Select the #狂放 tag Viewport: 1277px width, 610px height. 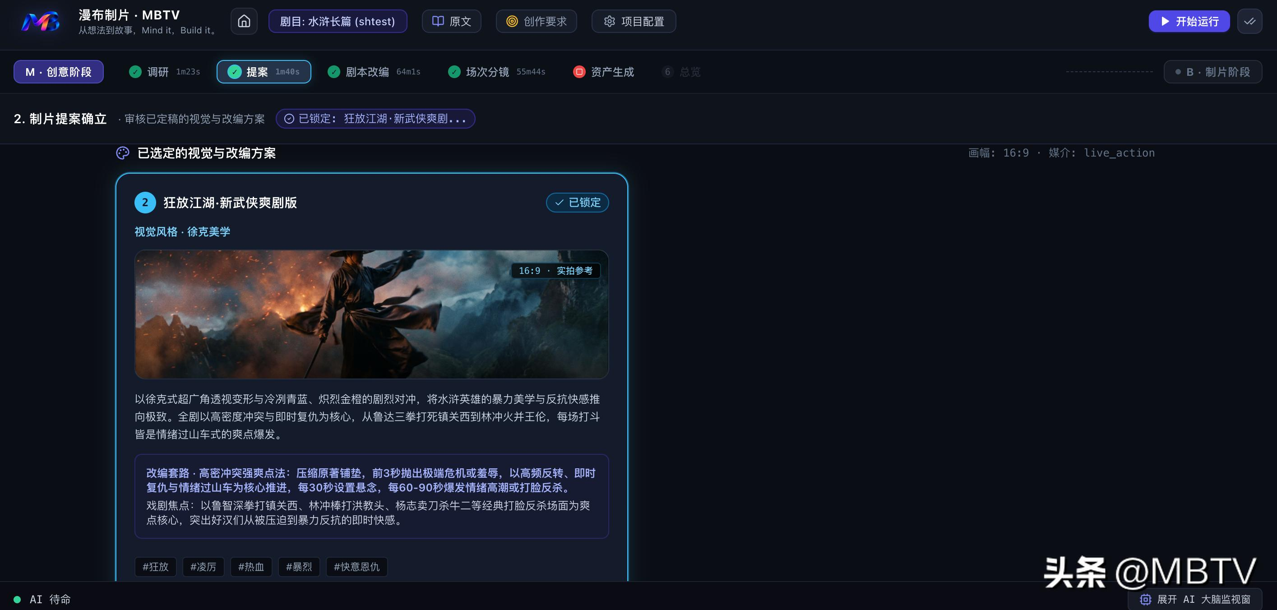(156, 567)
